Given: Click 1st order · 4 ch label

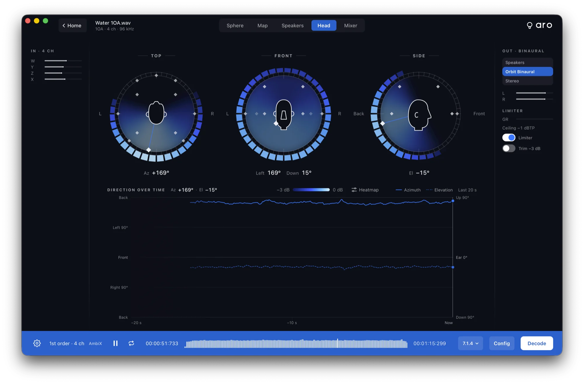Looking at the screenshot, I should pyautogui.click(x=67, y=344).
